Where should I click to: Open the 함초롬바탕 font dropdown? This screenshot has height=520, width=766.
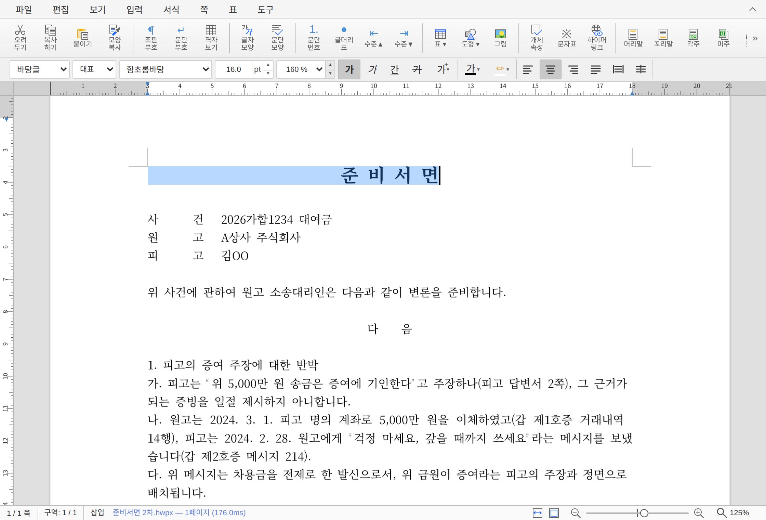(166, 69)
